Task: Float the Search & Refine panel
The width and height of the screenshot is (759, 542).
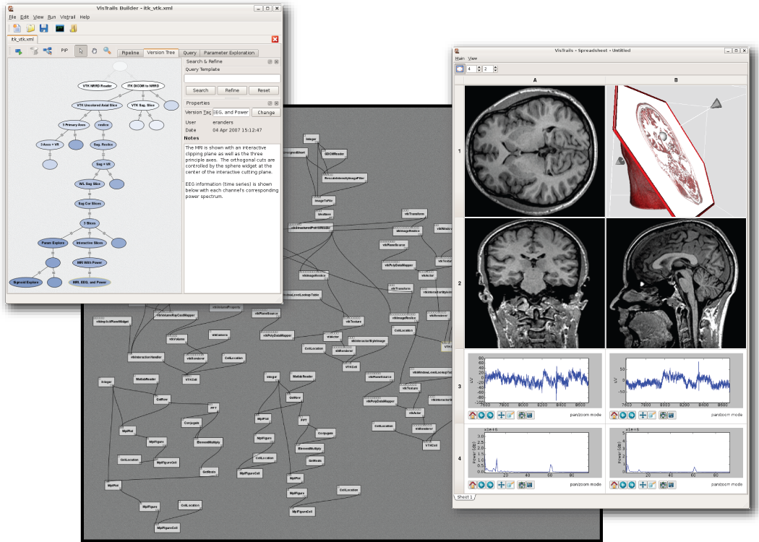Action: 270,62
